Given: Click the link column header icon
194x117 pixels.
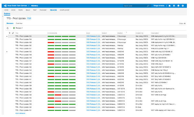Looking at the screenshot, I should tap(13, 33).
